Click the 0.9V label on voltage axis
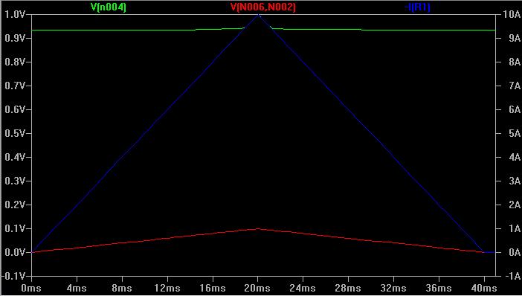Image resolution: width=522 pixels, height=296 pixels. [x=15, y=38]
